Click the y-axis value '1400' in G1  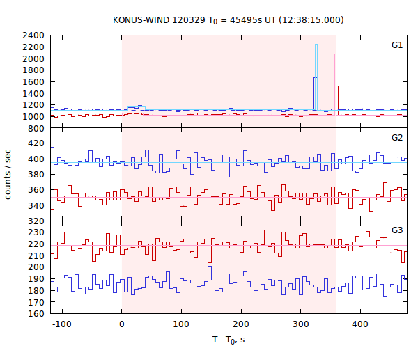click(x=33, y=93)
